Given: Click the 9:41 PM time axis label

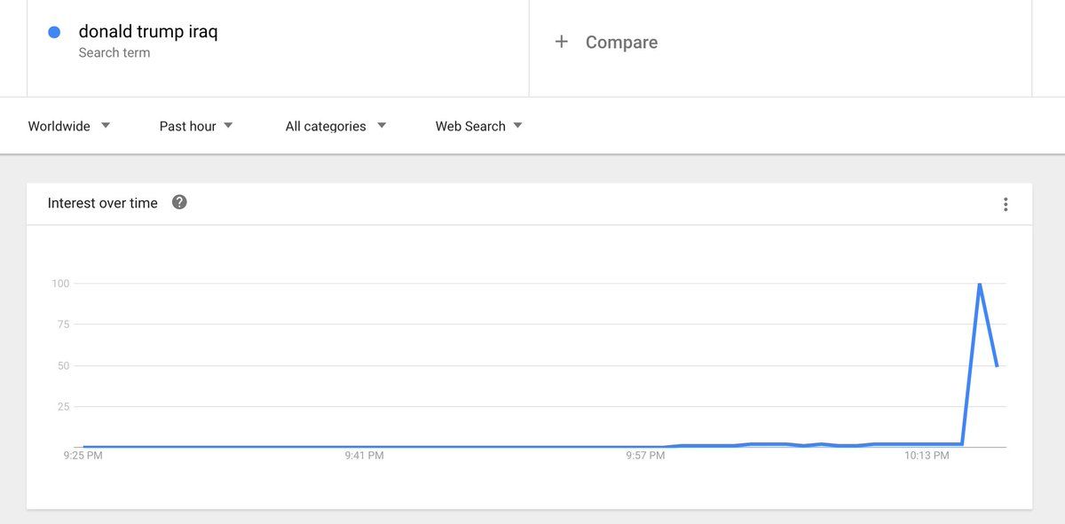Looking at the screenshot, I should pyautogui.click(x=364, y=456).
